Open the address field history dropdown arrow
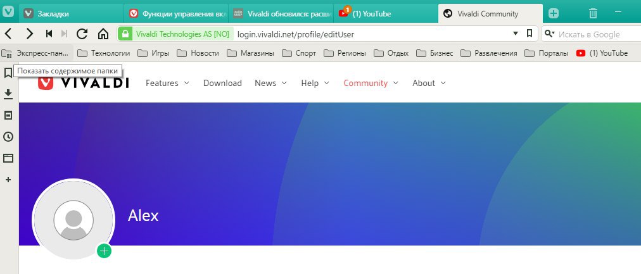 tap(516, 34)
